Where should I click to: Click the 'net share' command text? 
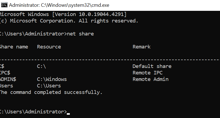pos(80,34)
